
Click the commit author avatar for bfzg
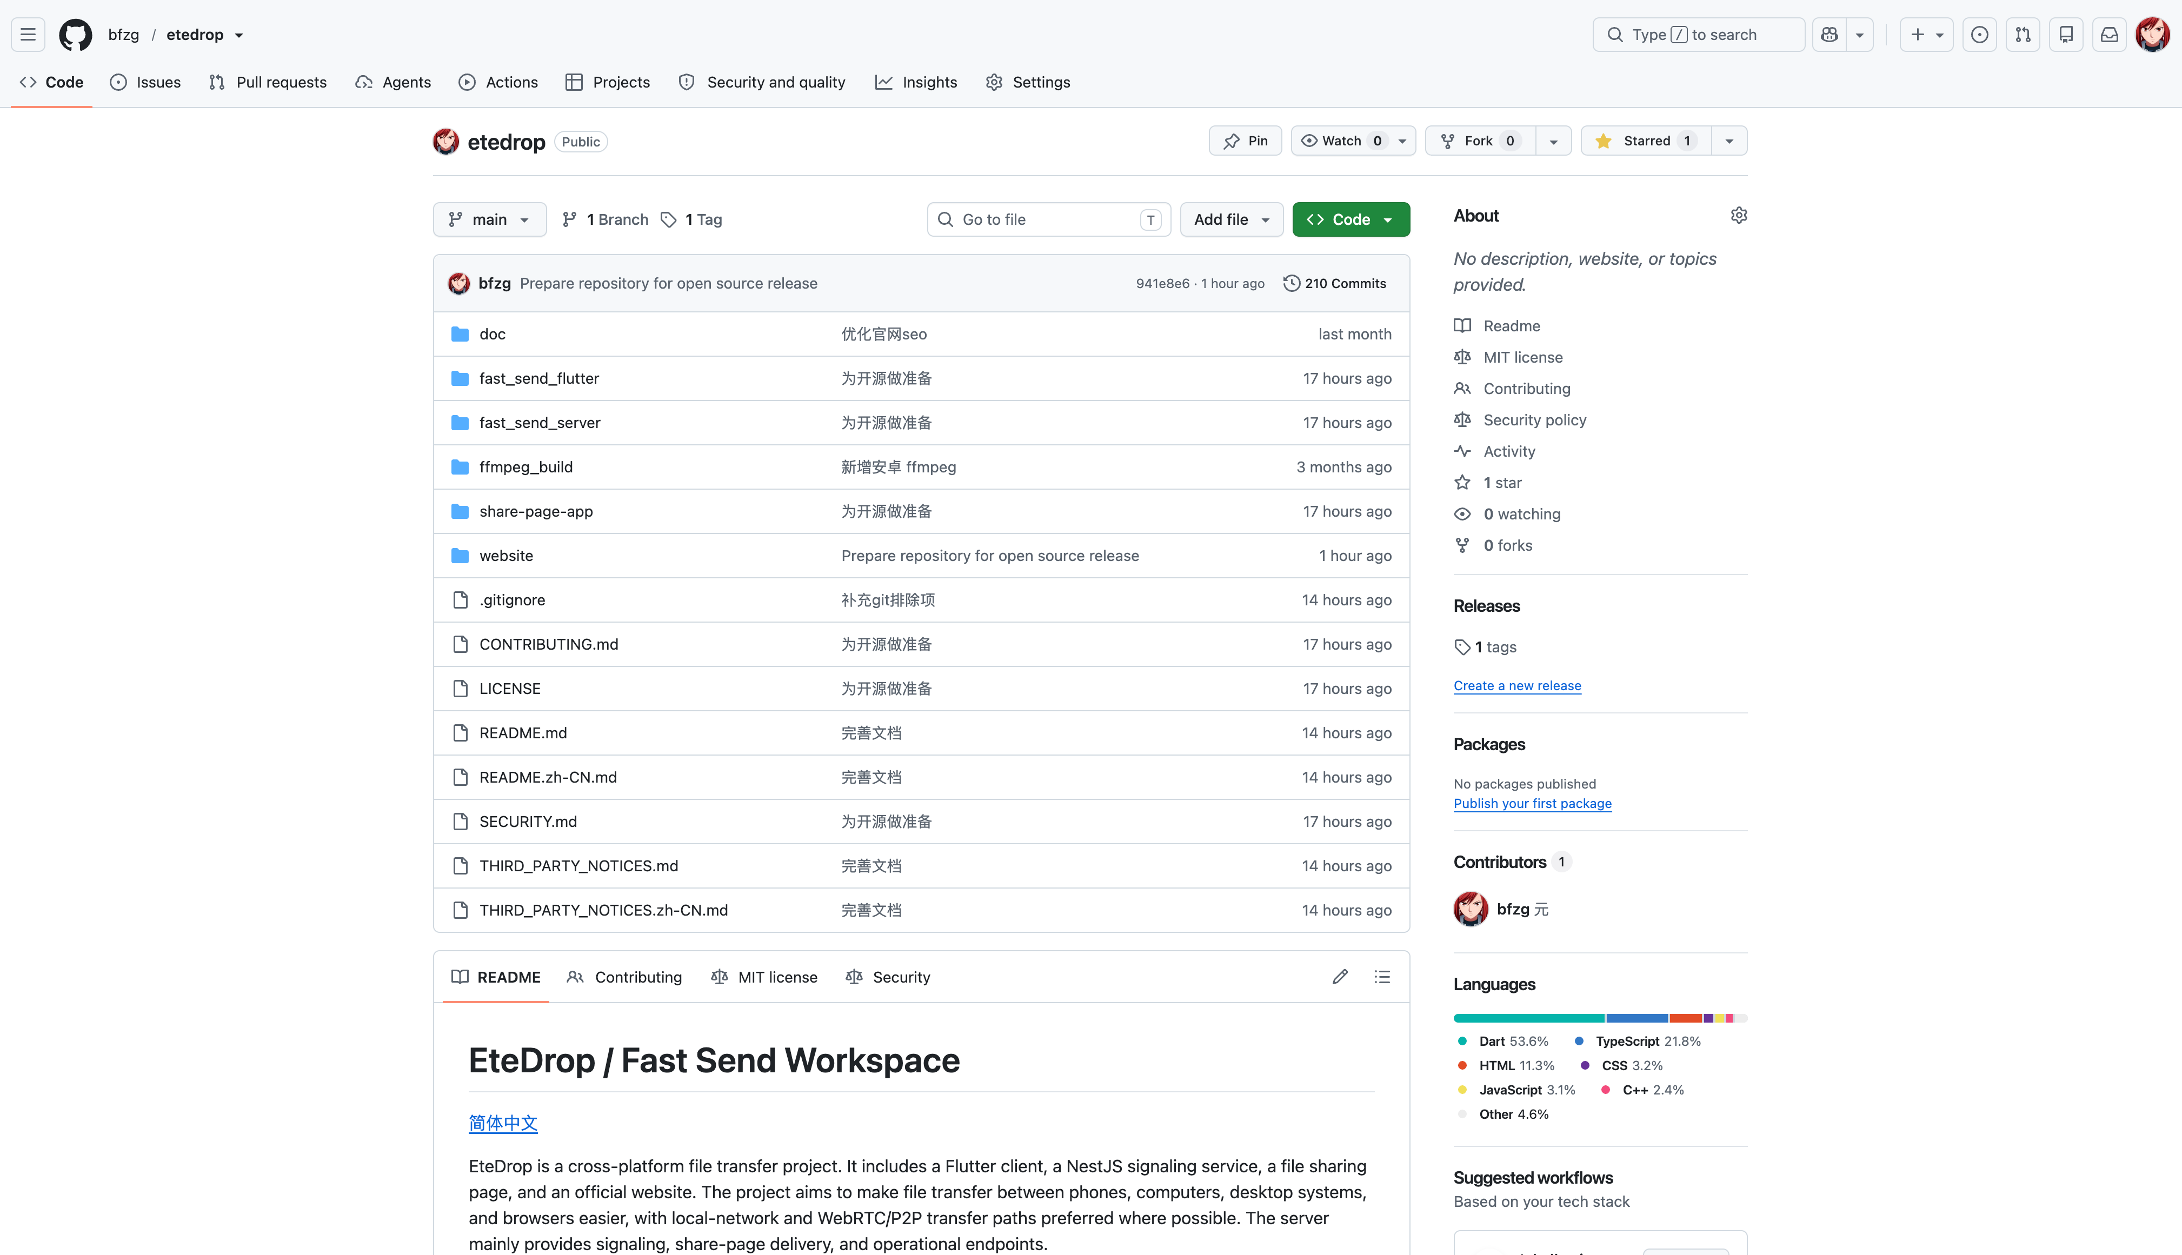click(458, 284)
